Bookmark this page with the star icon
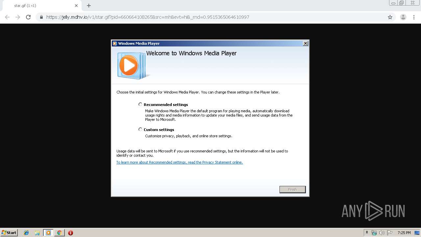This screenshot has width=421, height=237. [x=390, y=17]
